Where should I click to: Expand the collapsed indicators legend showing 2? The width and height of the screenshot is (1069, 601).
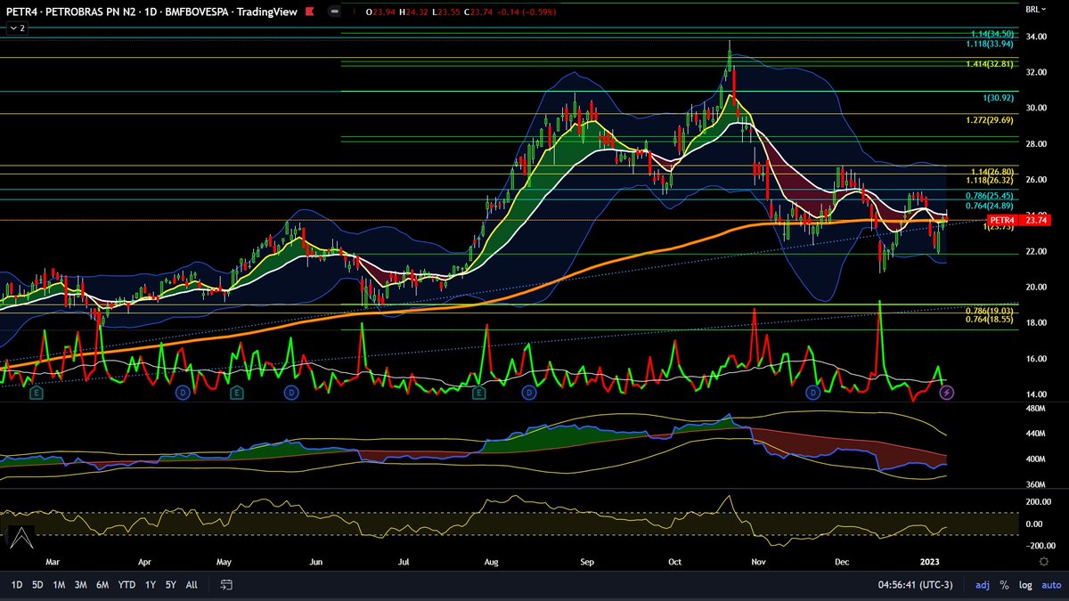17,28
